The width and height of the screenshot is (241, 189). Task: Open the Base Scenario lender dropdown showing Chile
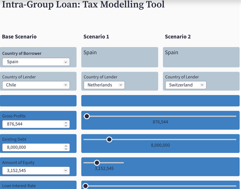[x=36, y=85]
